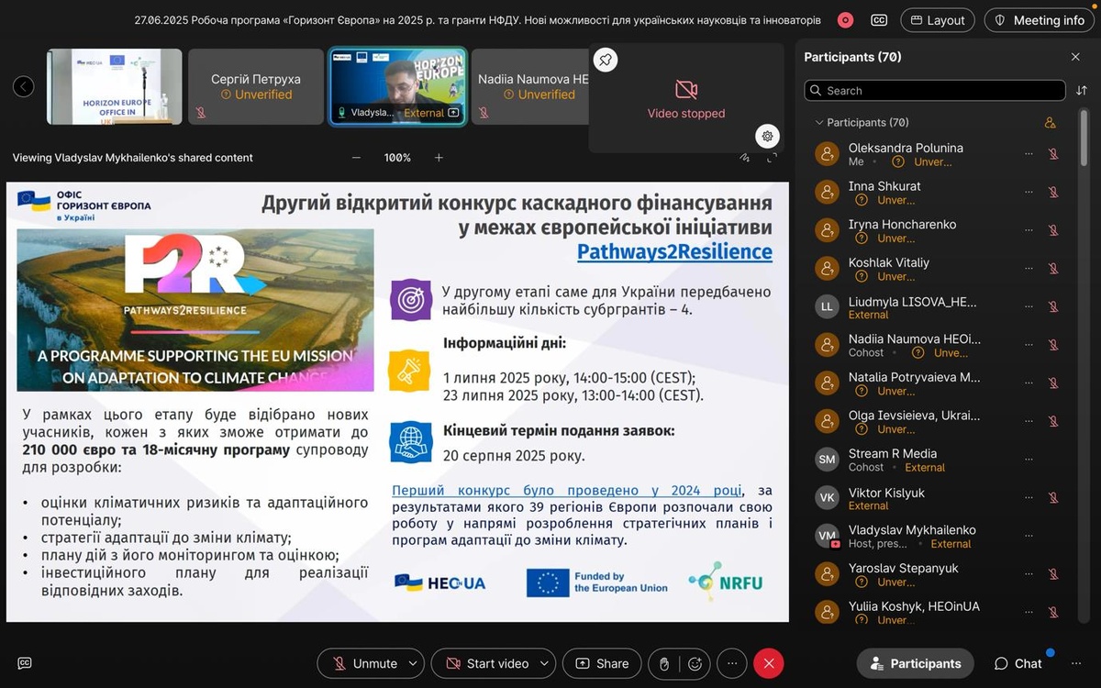Click the 100% zoom level value
The width and height of the screenshot is (1101, 688).
pyautogui.click(x=397, y=158)
